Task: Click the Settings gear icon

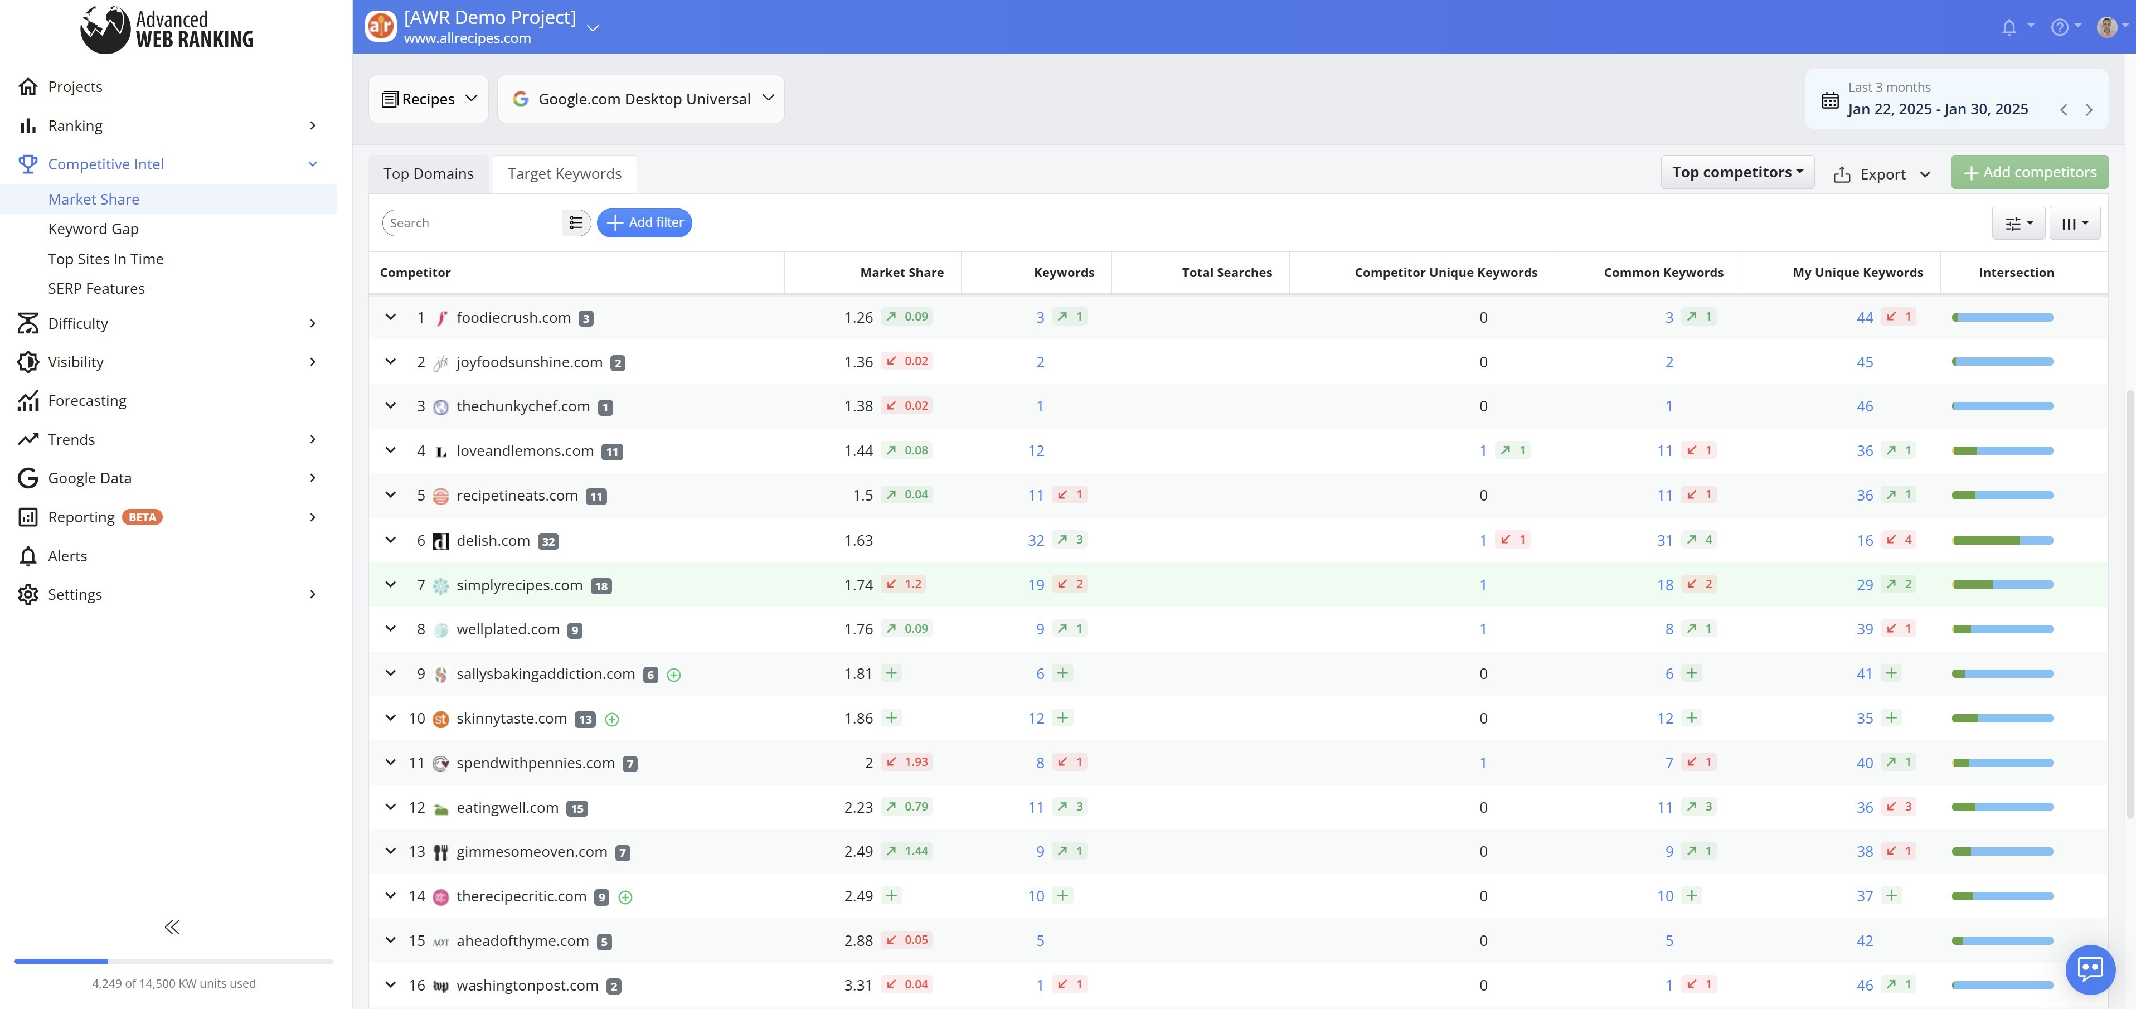Action: (28, 594)
